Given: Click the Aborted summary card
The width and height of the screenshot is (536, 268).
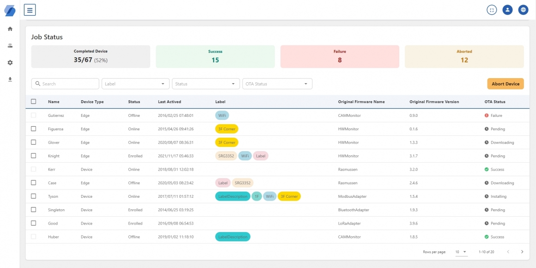Looking at the screenshot, I should 464,57.
